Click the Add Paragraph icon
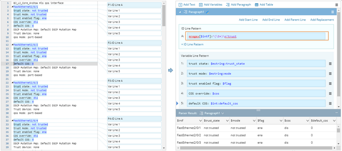Image resolution: width=342 pixels, height=151 pixels. (228, 4)
